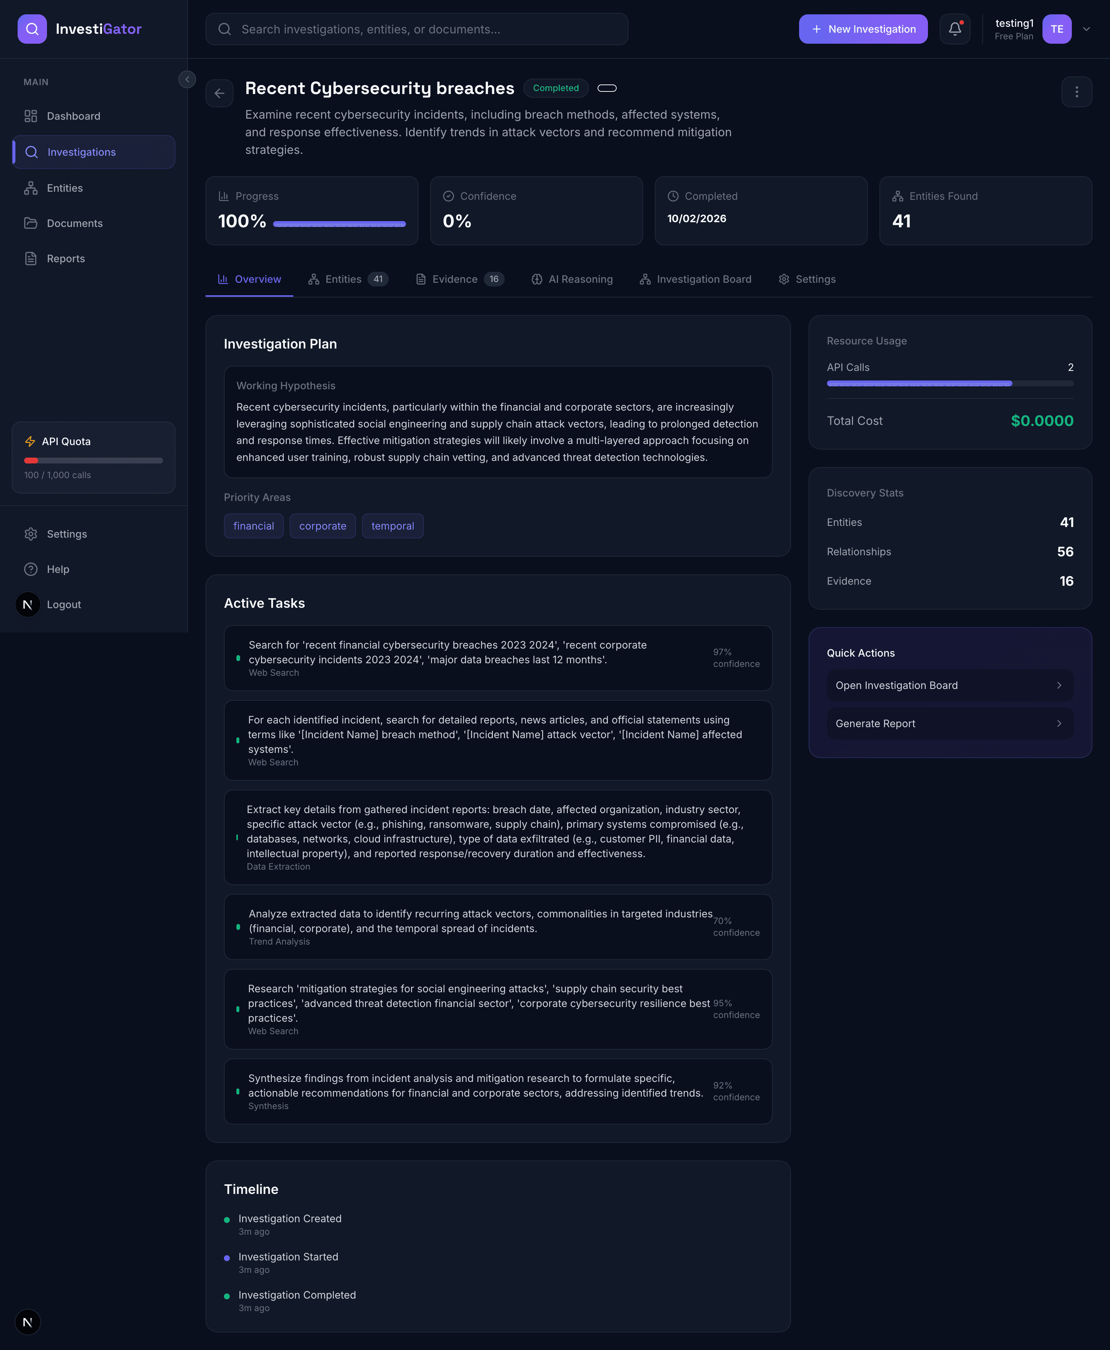Click the back arrow beside investigation title

click(x=219, y=93)
